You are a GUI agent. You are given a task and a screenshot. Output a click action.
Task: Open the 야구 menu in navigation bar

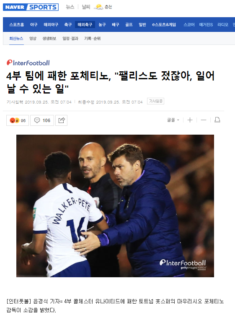[34, 24]
